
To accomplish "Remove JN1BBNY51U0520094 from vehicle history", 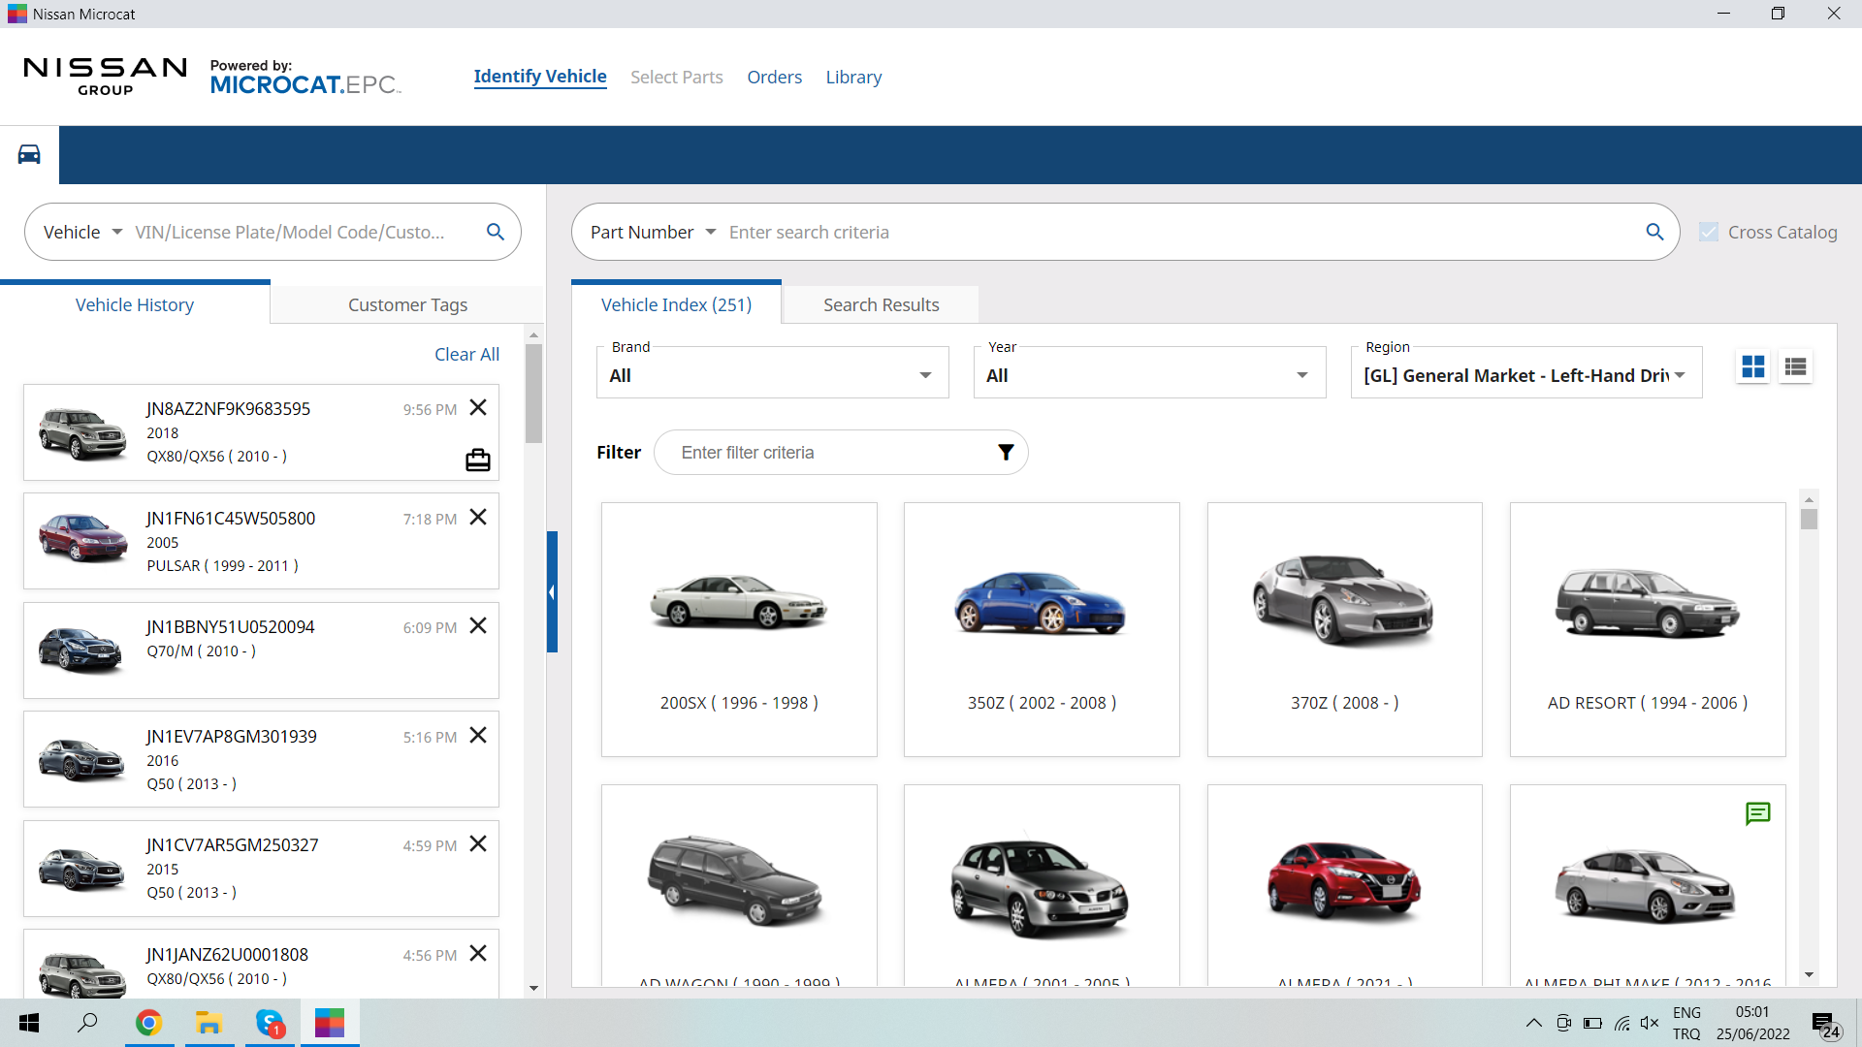I will pyautogui.click(x=478, y=626).
